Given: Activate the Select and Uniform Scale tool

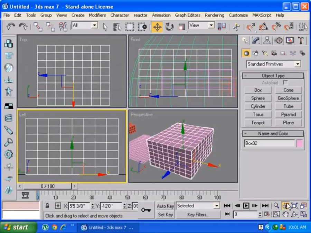Looking at the screenshot, I should [x=182, y=27].
